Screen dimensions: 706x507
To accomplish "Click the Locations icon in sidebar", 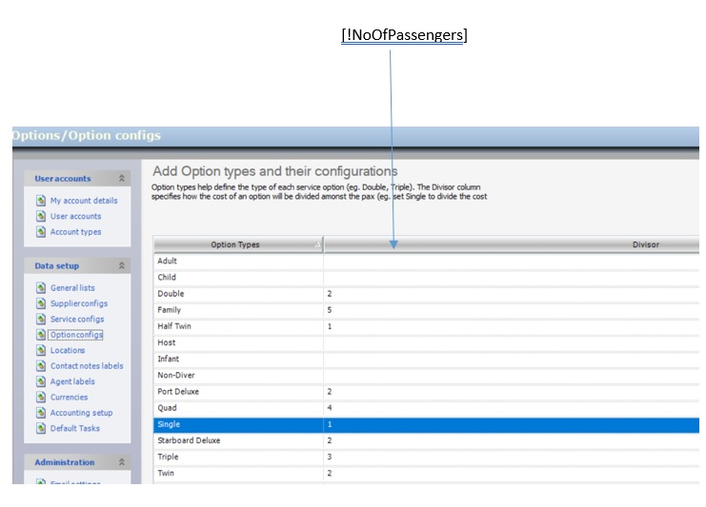I will click(x=41, y=351).
